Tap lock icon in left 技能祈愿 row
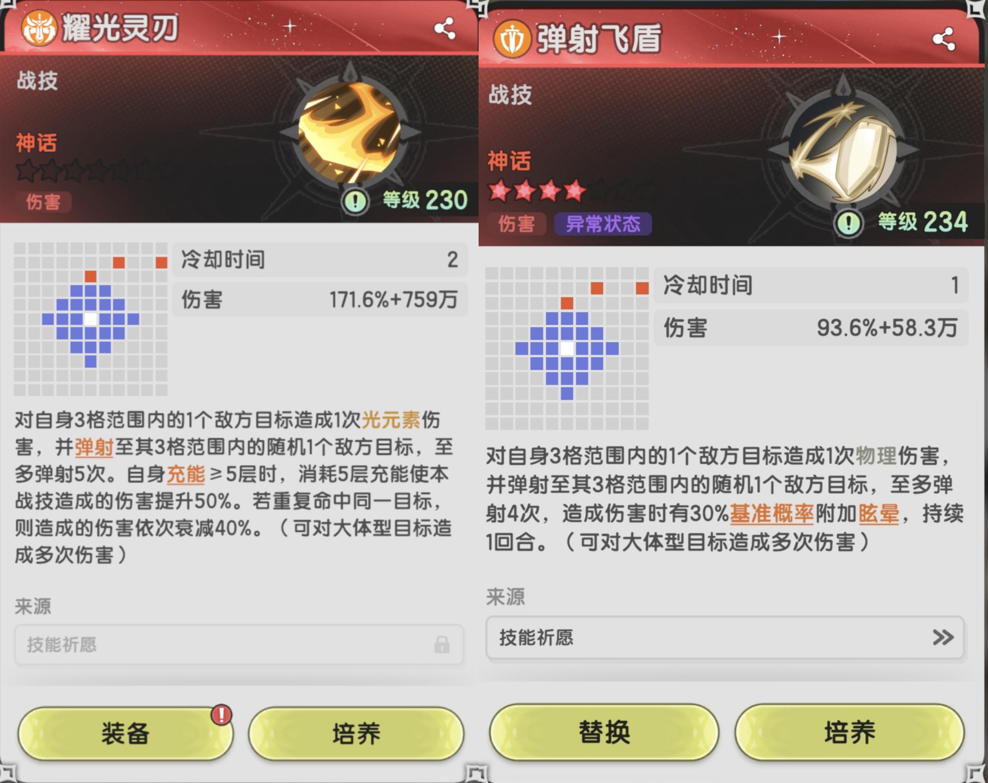 pyautogui.click(x=442, y=644)
